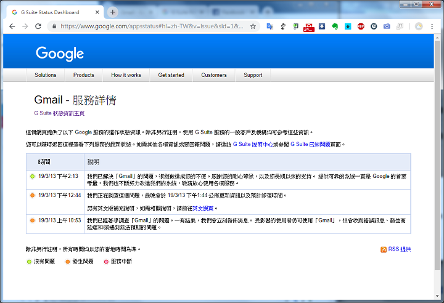Open the RSS 提供 link

point(399,249)
